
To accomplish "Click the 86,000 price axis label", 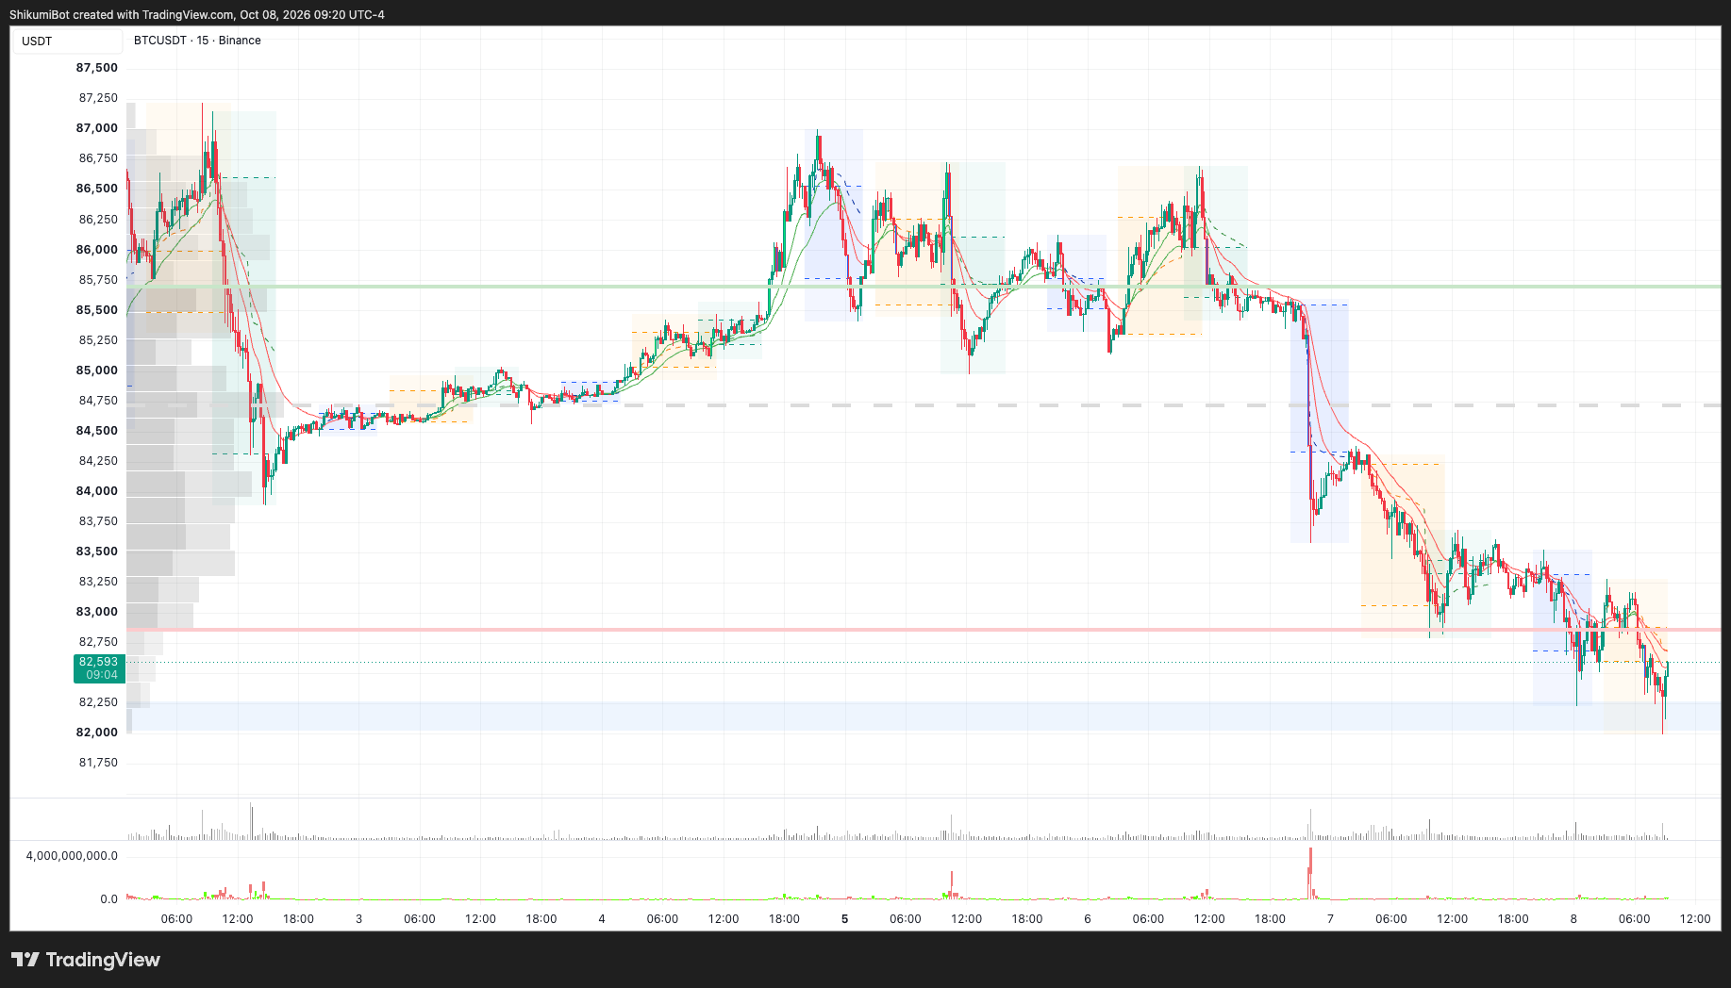I will click(x=97, y=250).
